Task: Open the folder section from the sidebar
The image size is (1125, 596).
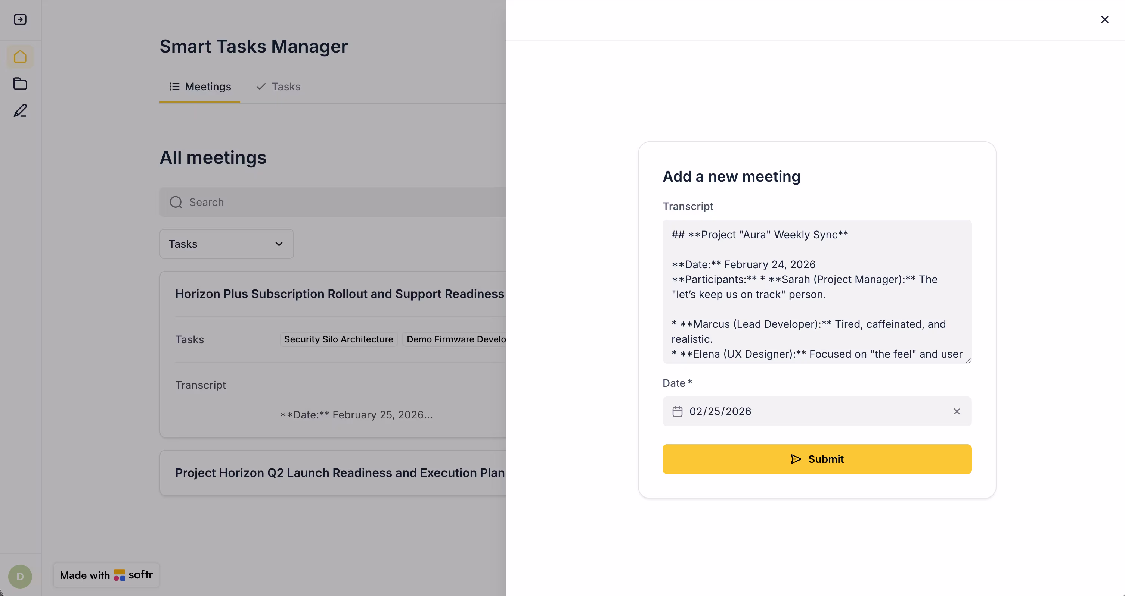Action: click(x=20, y=84)
